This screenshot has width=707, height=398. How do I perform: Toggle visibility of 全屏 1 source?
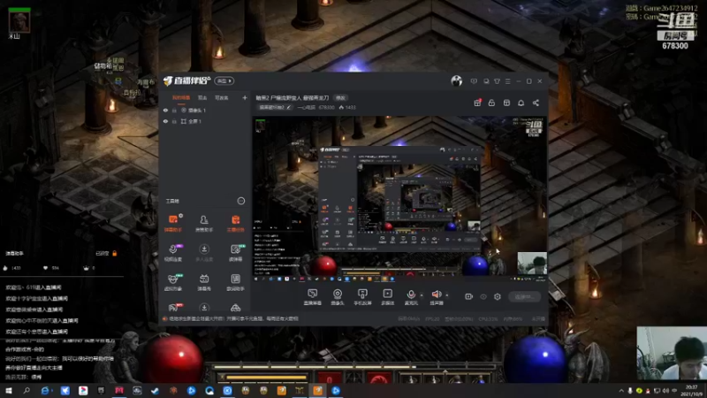click(165, 121)
